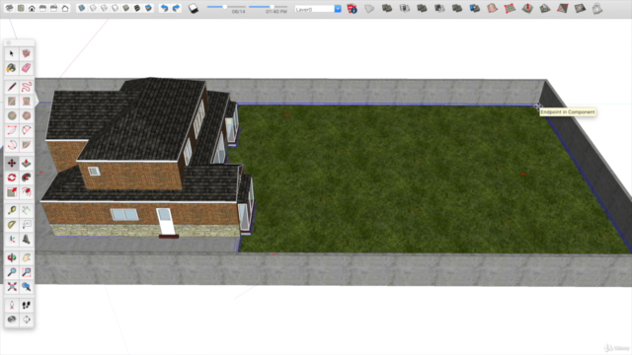Select the Axes tool

coord(12,240)
